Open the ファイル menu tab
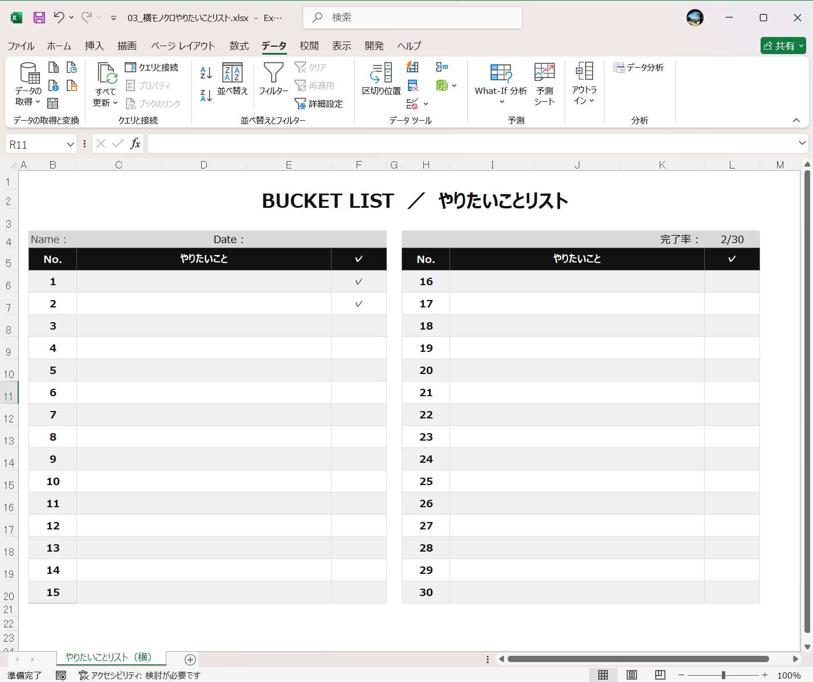Viewport: 813px width, 682px height. click(x=21, y=46)
